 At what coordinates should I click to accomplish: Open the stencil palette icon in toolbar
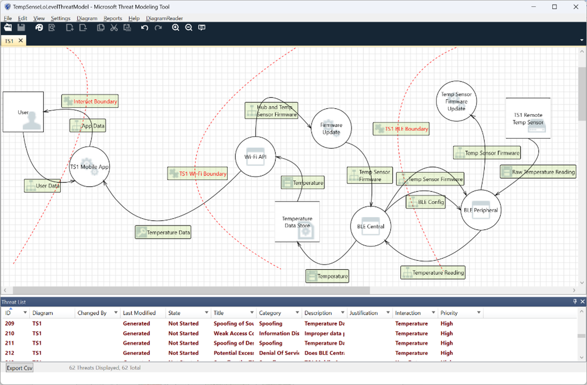(x=39, y=28)
